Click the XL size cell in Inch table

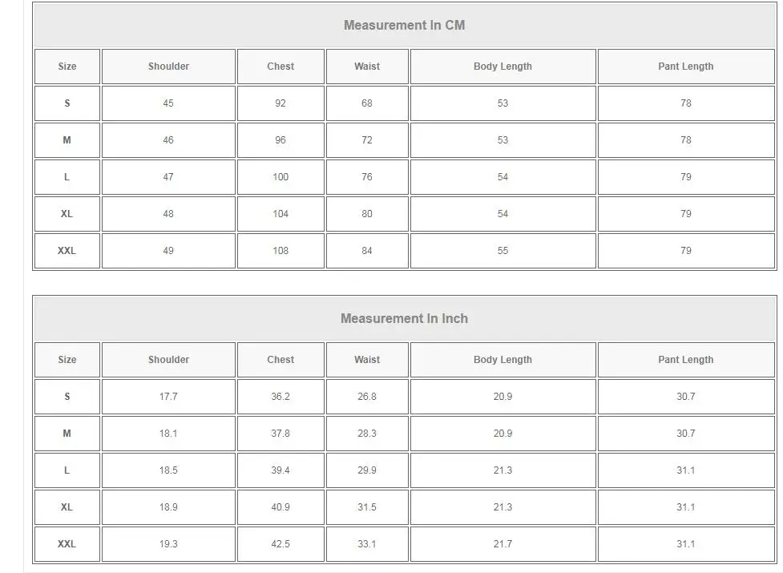click(67, 507)
